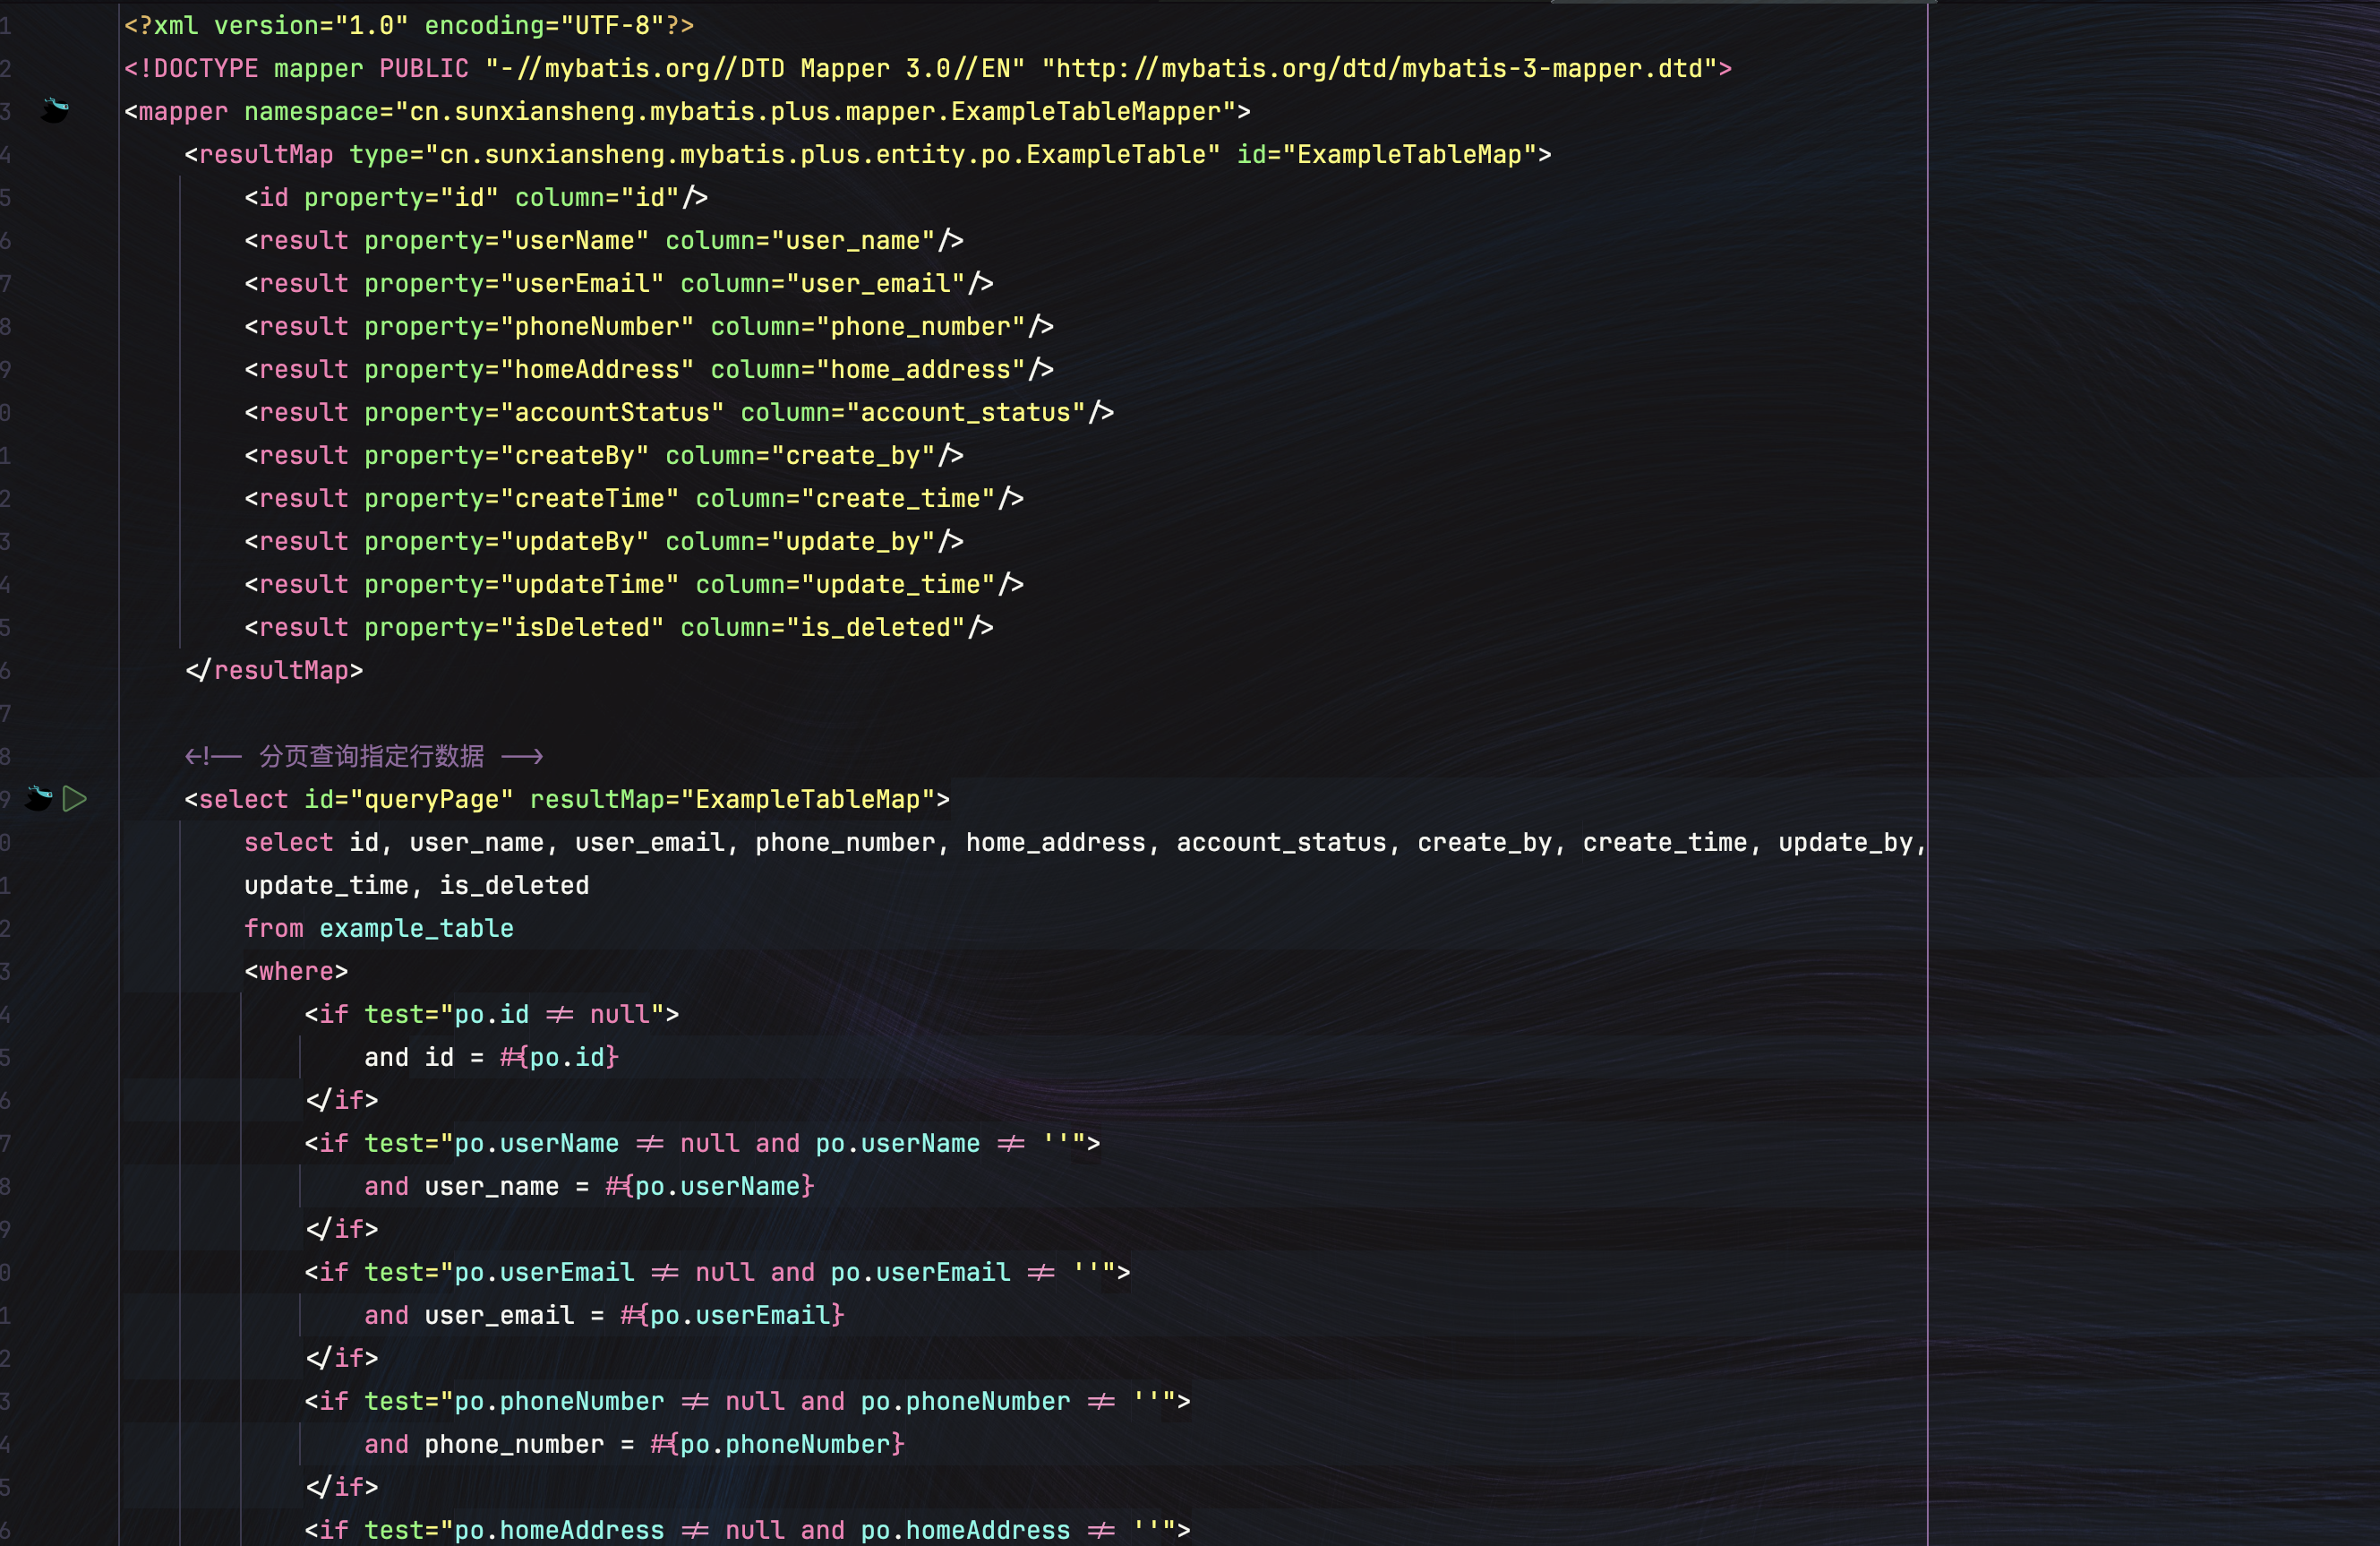
Task: Click the MyBatis bird icon beside mapper namespace line
Action: [x=56, y=110]
